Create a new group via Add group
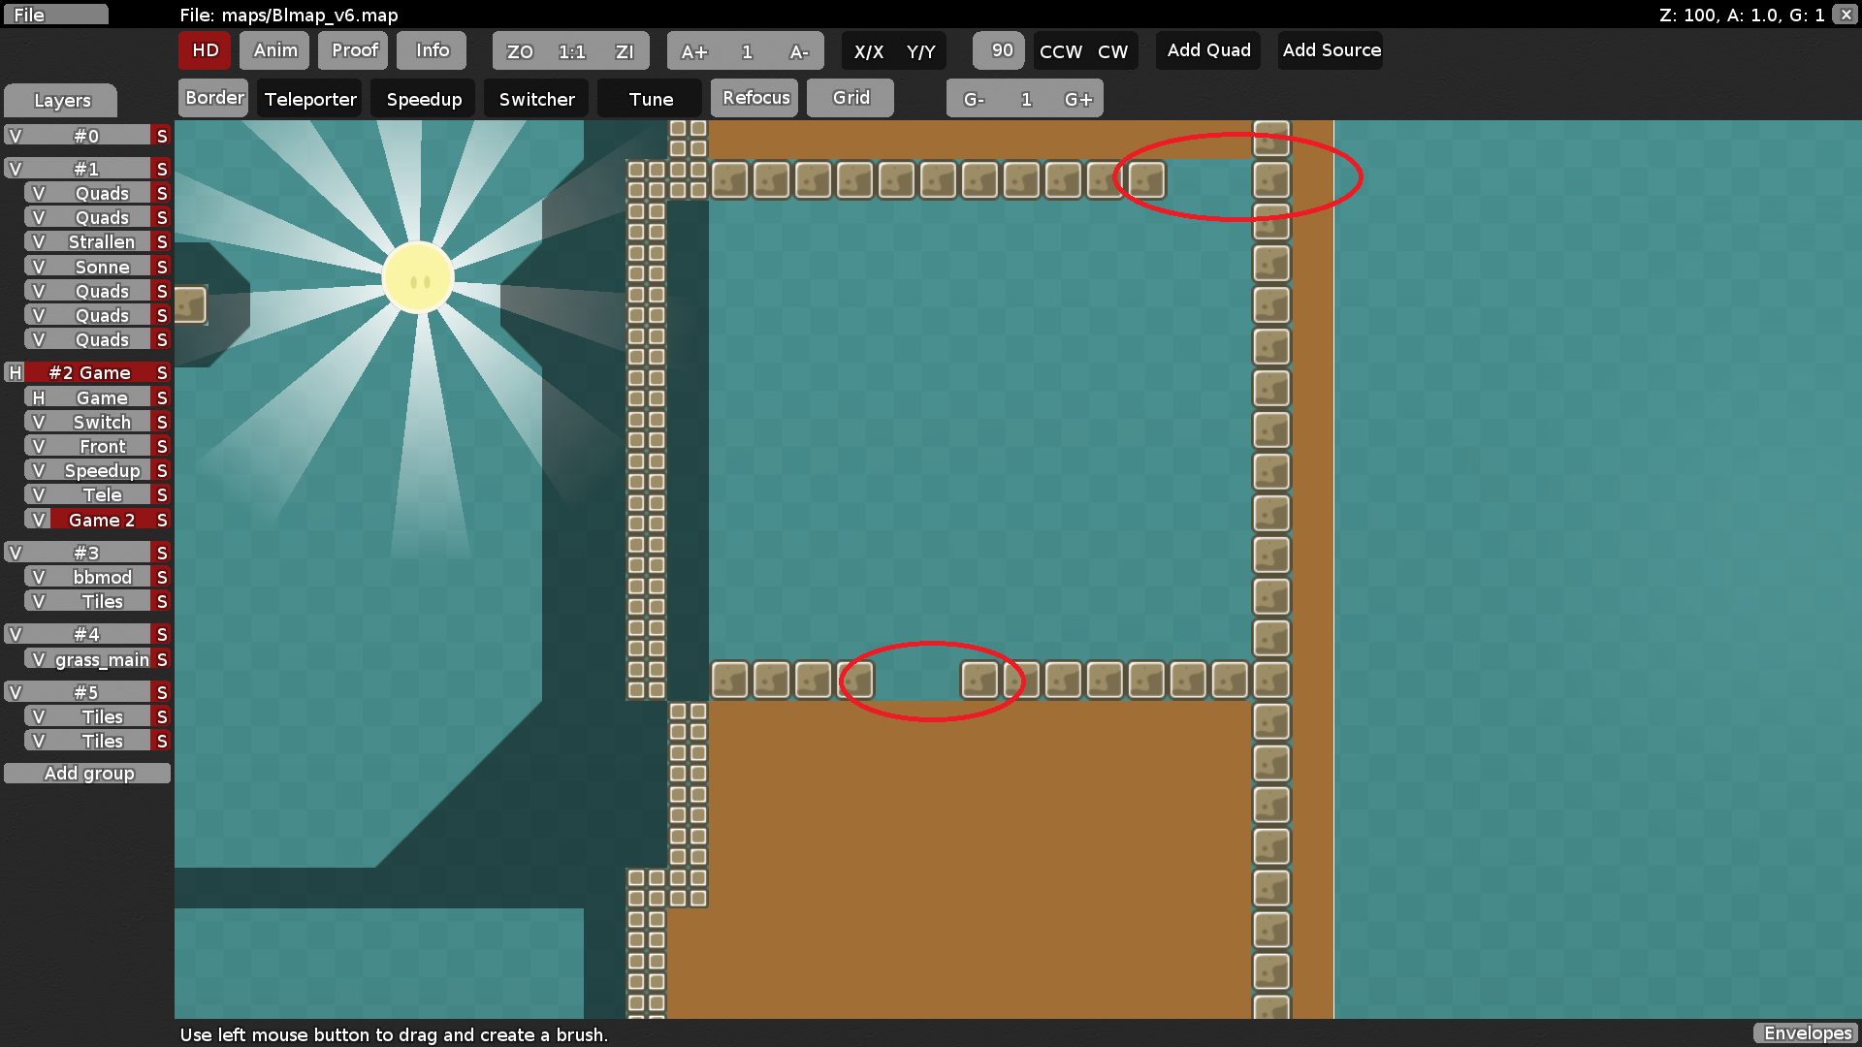This screenshot has height=1047, width=1862. (88, 773)
